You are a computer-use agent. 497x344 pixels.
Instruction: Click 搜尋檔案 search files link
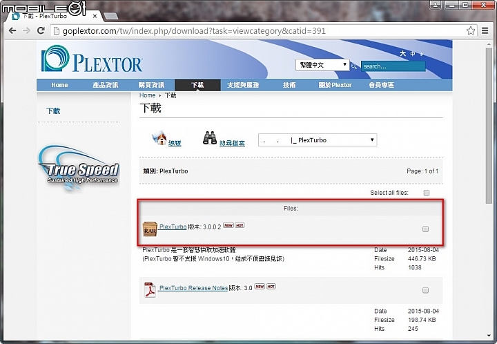[x=232, y=143]
